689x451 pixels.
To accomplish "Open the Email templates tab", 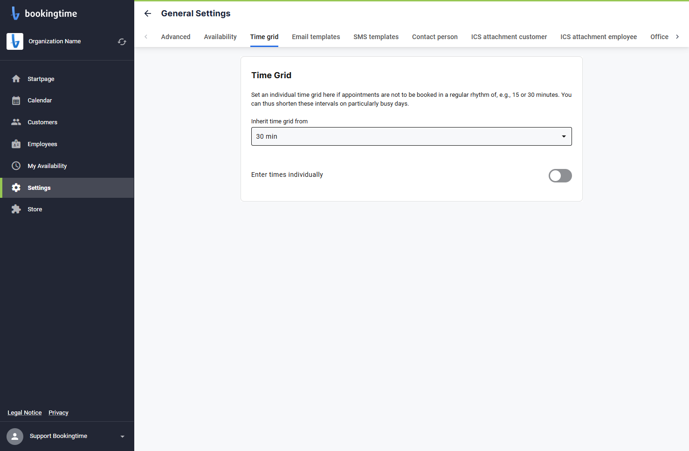I will click(316, 37).
